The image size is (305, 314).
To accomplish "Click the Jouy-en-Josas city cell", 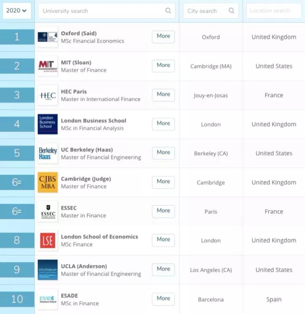I will (x=211, y=96).
